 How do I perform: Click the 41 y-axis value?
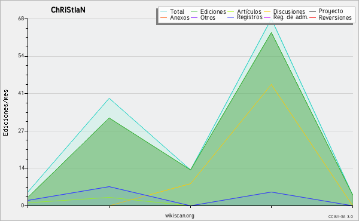pos(21,93)
